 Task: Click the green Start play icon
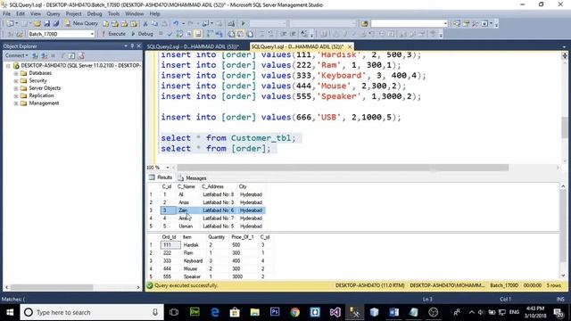click(x=243, y=23)
